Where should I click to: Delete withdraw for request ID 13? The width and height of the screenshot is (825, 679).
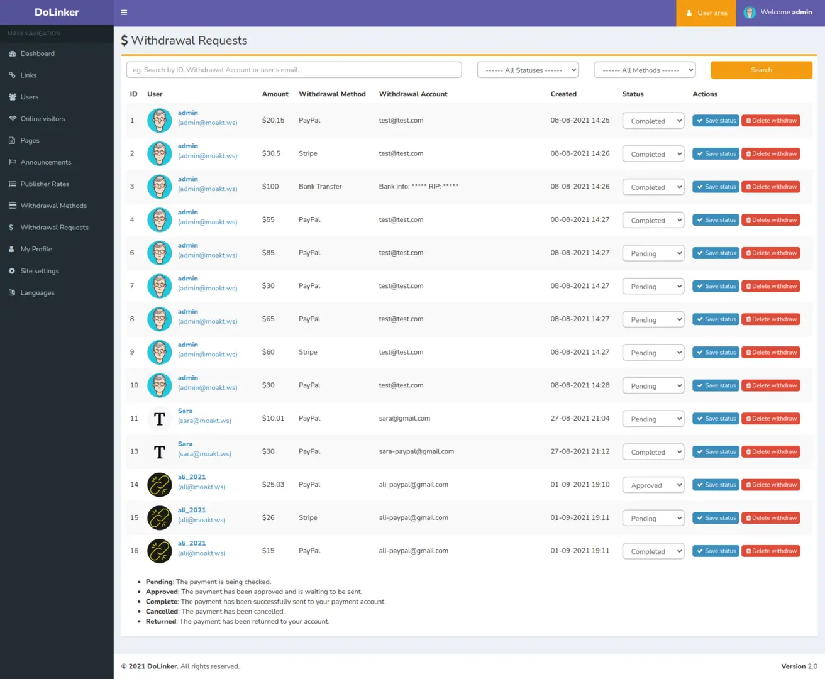coord(771,452)
